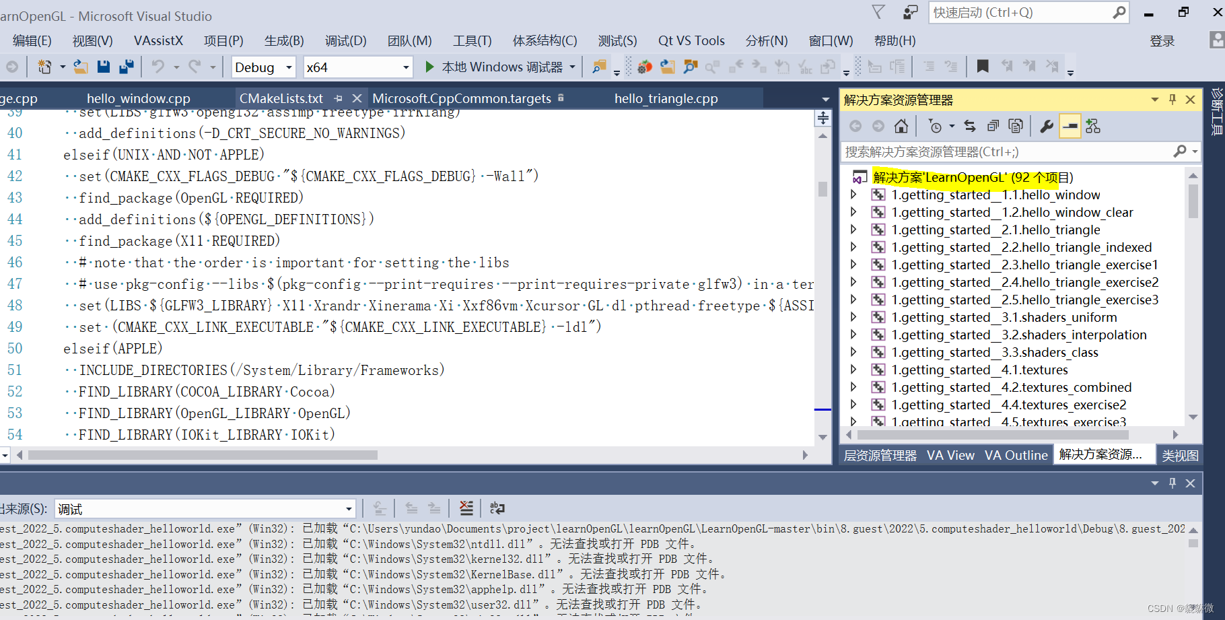The width and height of the screenshot is (1225, 620).
Task: Open the 调试(D) menu
Action: (x=345, y=41)
